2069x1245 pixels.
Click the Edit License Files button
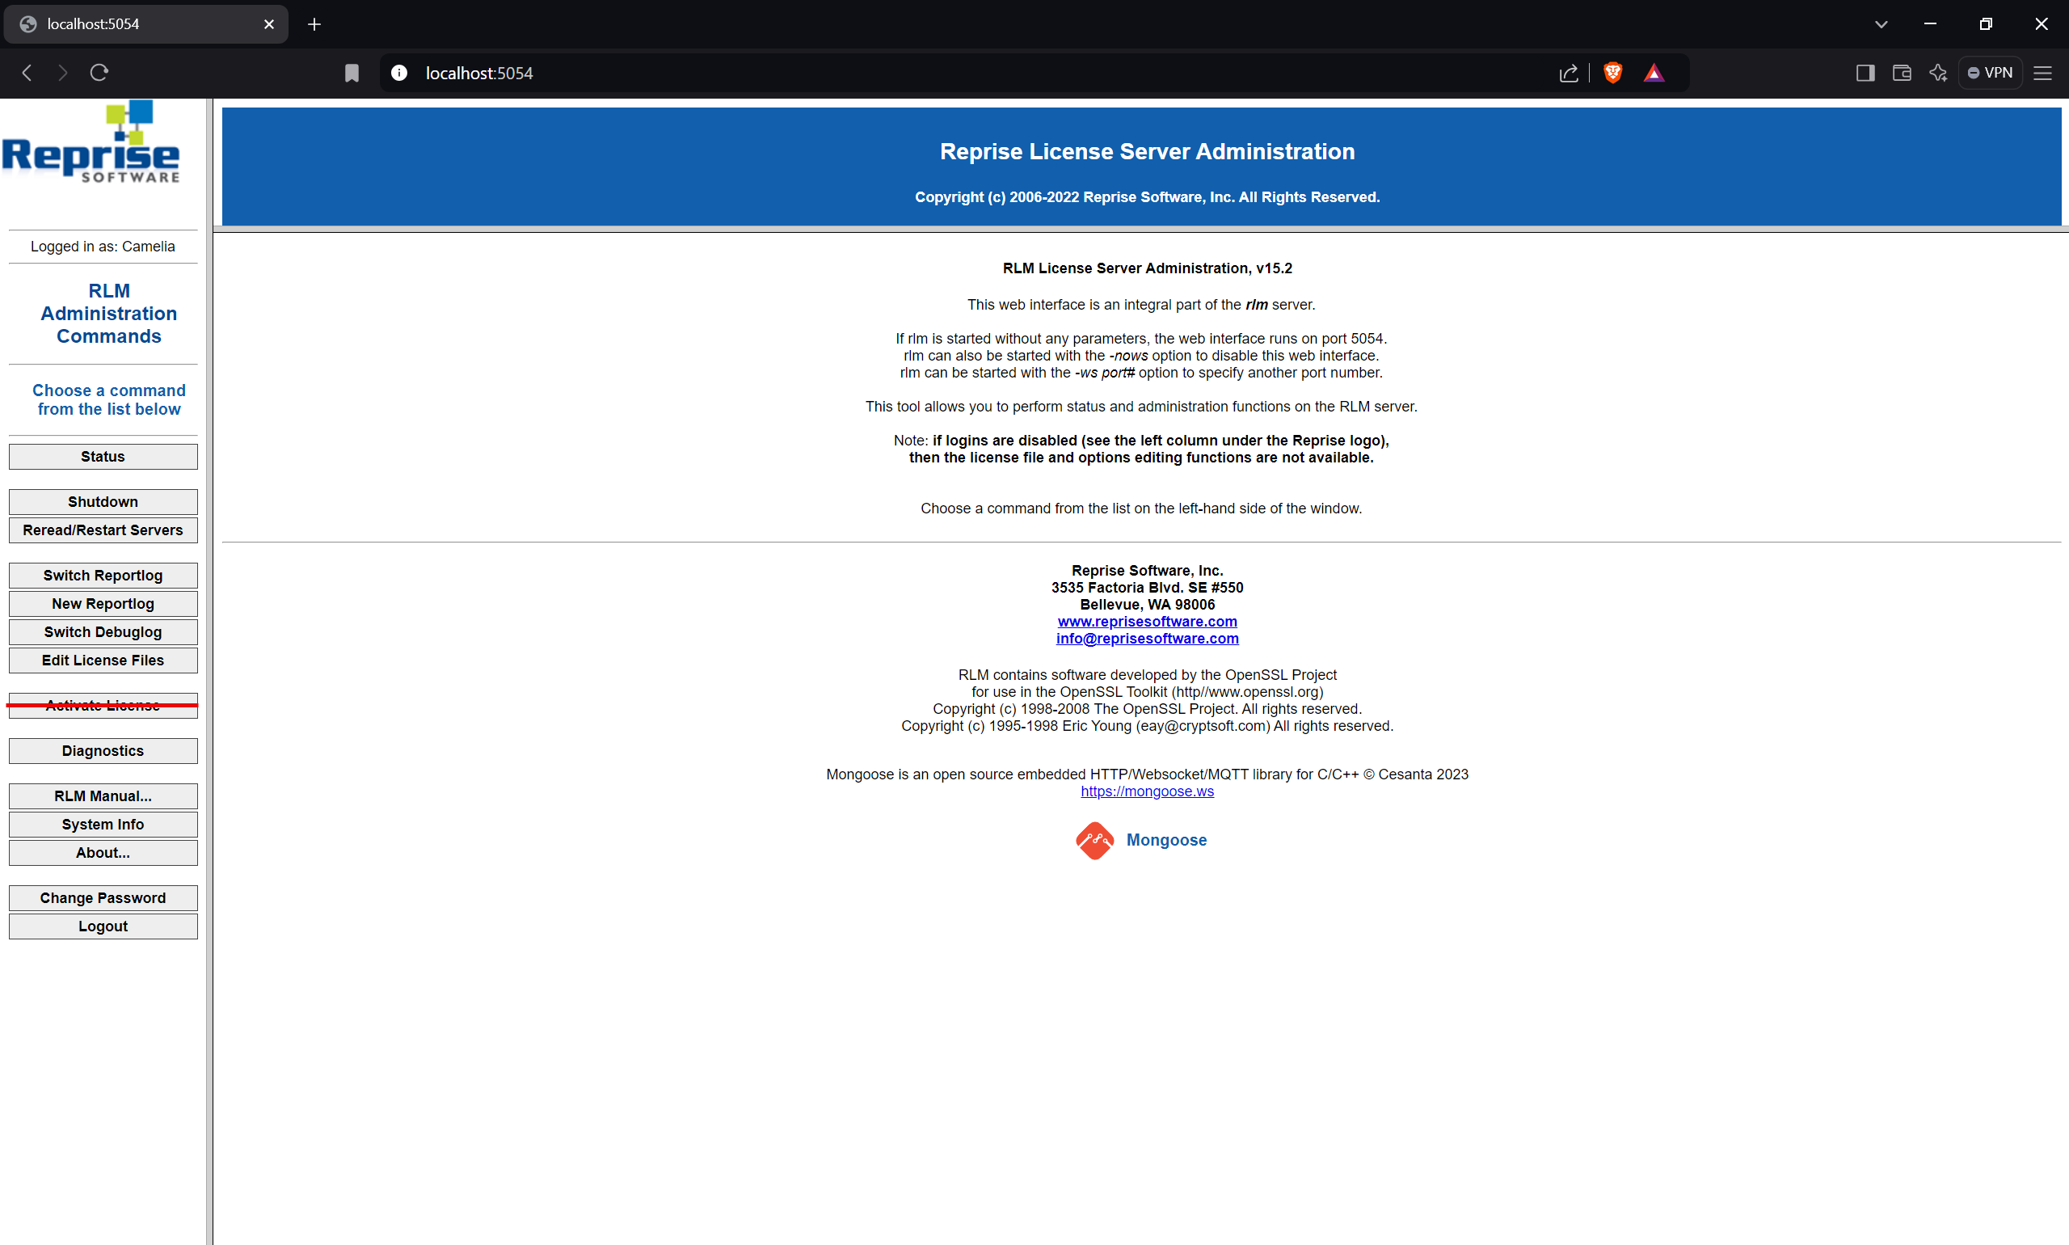(103, 660)
